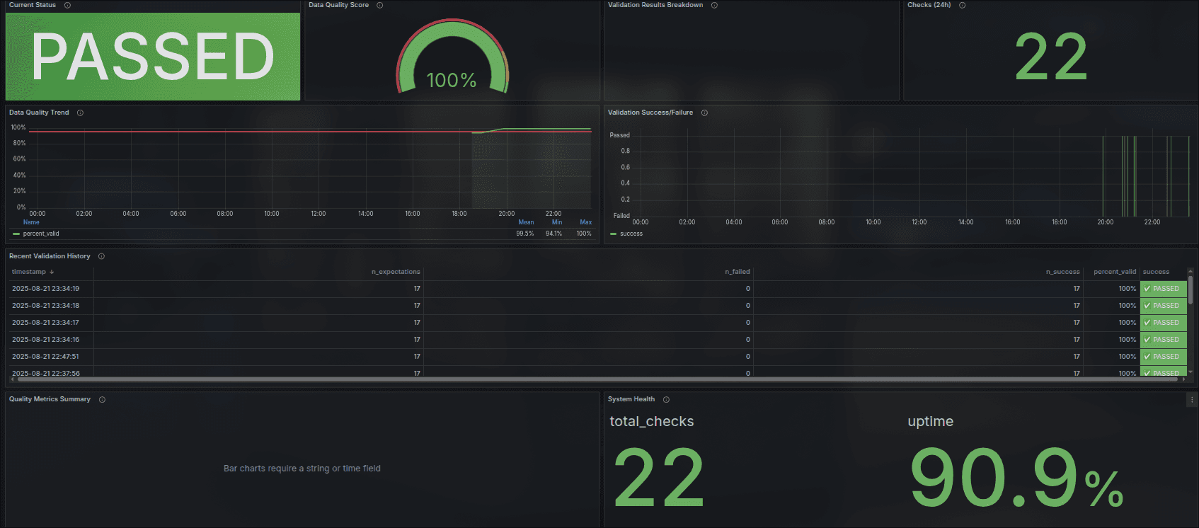Sort legend by Max column
Image resolution: width=1199 pixels, height=528 pixels.
click(585, 222)
